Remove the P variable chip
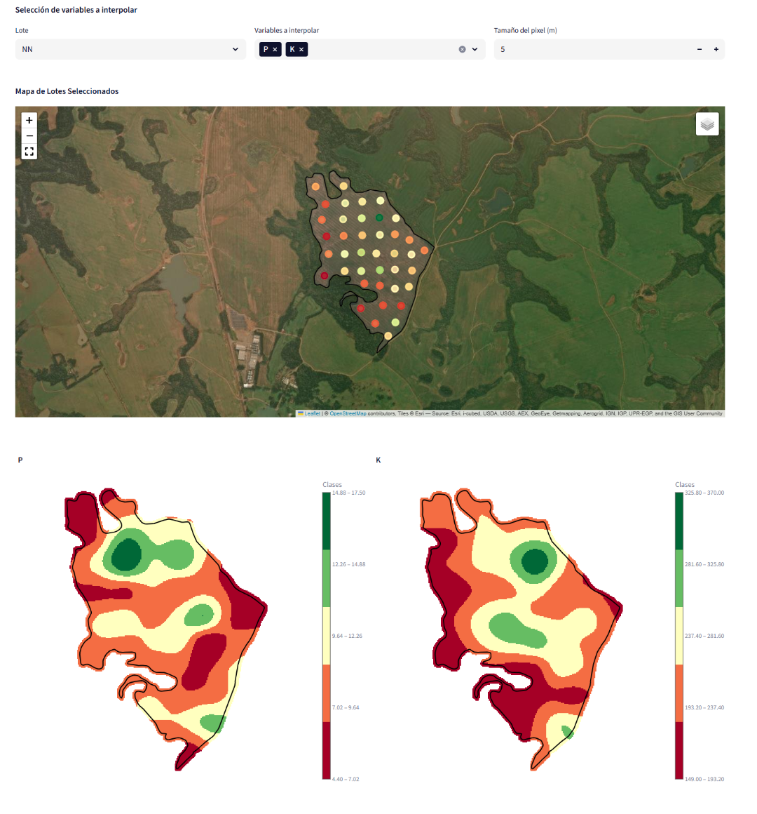Viewport: 757px width, 814px height. click(x=275, y=49)
